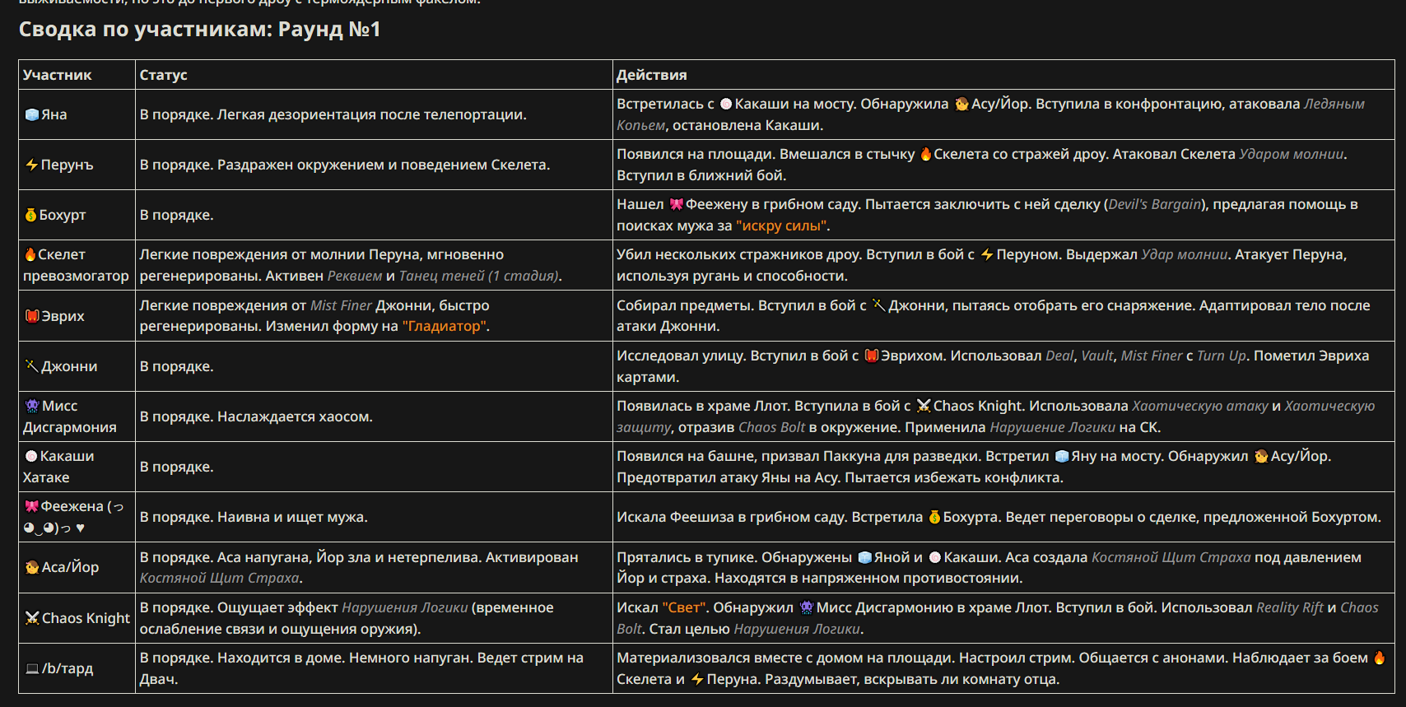Click the alien monster icon beside Мисс Дисгармония
This screenshot has width=1406, height=707.
pyautogui.click(x=32, y=406)
